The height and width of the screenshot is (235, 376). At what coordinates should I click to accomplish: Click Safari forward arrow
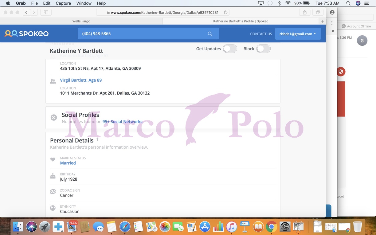[x=34, y=12]
